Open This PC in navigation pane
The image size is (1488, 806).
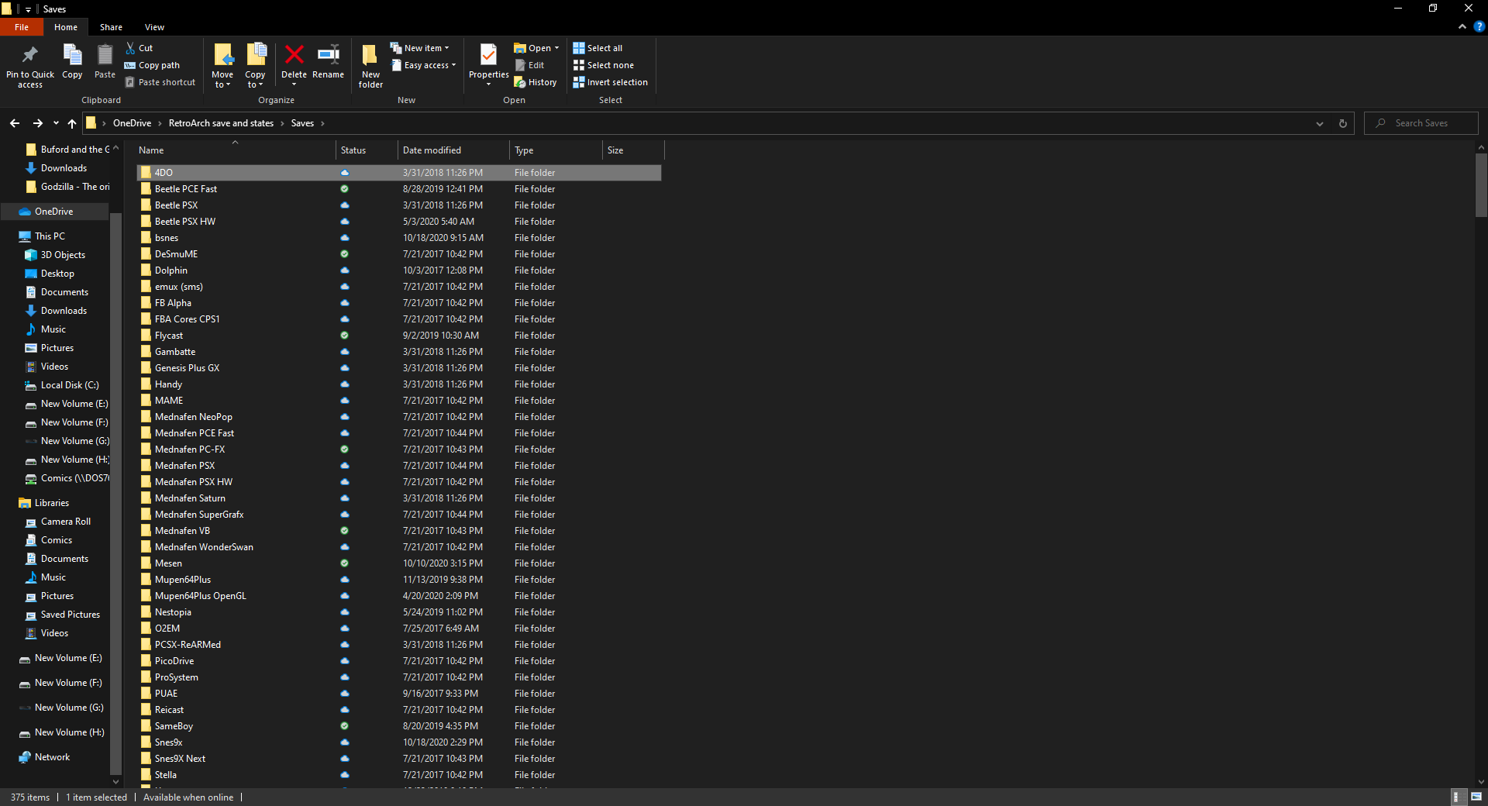pos(50,236)
